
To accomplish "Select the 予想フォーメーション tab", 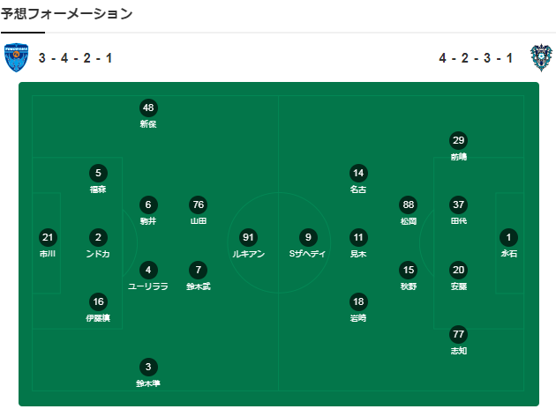I will click(66, 14).
